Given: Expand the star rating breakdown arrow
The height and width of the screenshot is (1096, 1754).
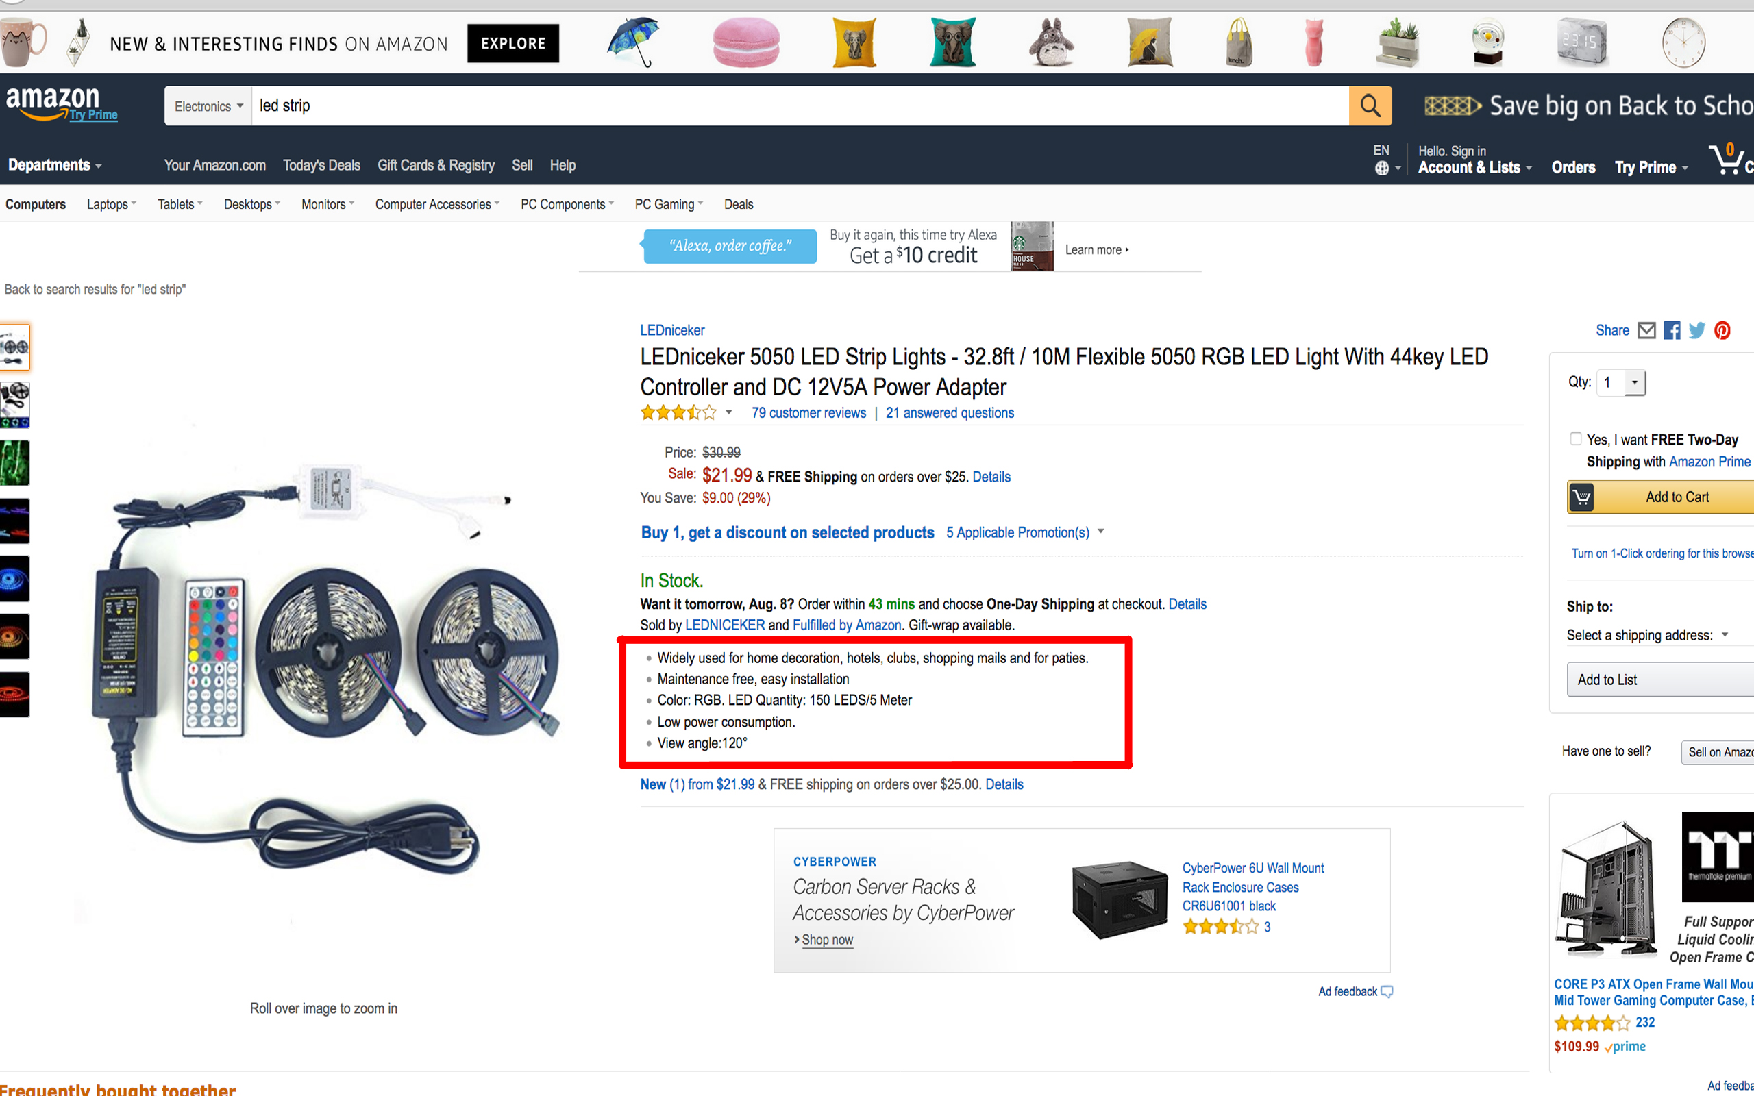Looking at the screenshot, I should pos(728,413).
